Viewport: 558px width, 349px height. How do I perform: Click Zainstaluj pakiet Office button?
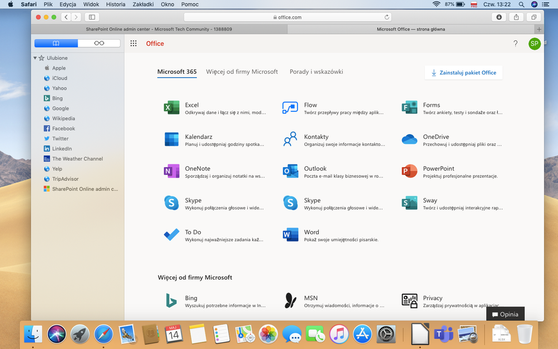coord(464,73)
